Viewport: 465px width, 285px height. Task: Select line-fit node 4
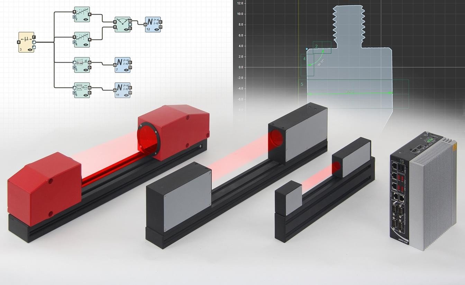coord(82,39)
